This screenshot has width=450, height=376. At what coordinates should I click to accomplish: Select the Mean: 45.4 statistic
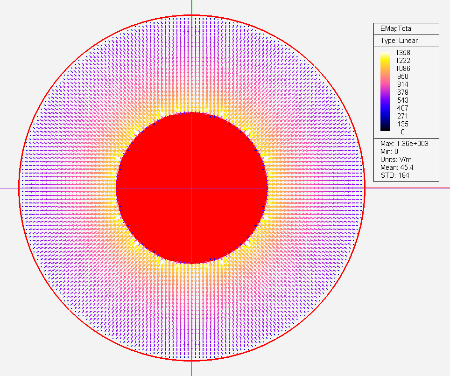coord(396,167)
